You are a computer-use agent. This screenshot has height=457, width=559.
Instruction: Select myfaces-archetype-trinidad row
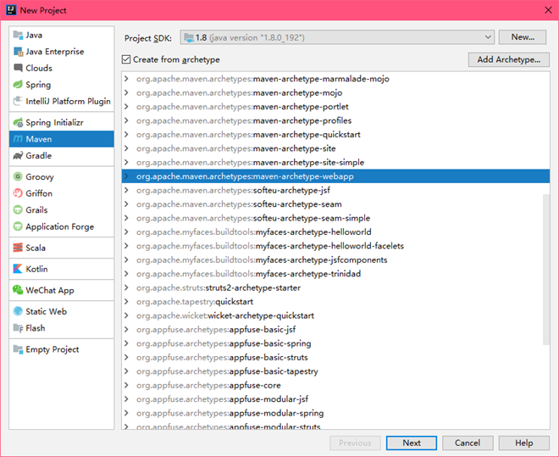click(335, 274)
